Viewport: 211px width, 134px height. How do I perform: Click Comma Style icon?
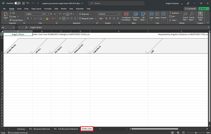coord(110,18)
